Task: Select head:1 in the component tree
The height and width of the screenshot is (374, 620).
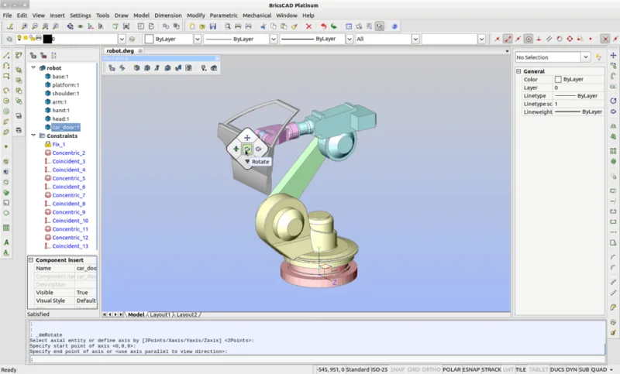Action: pyautogui.click(x=60, y=118)
